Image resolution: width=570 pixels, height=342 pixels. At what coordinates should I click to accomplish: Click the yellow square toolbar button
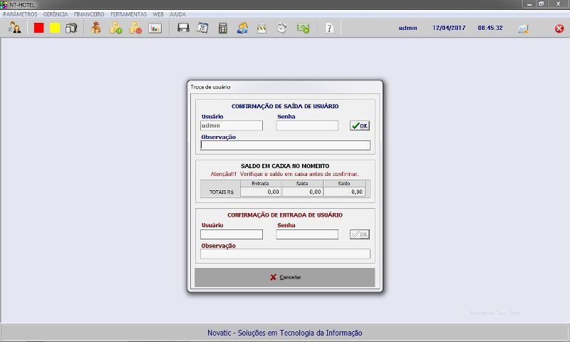point(55,28)
